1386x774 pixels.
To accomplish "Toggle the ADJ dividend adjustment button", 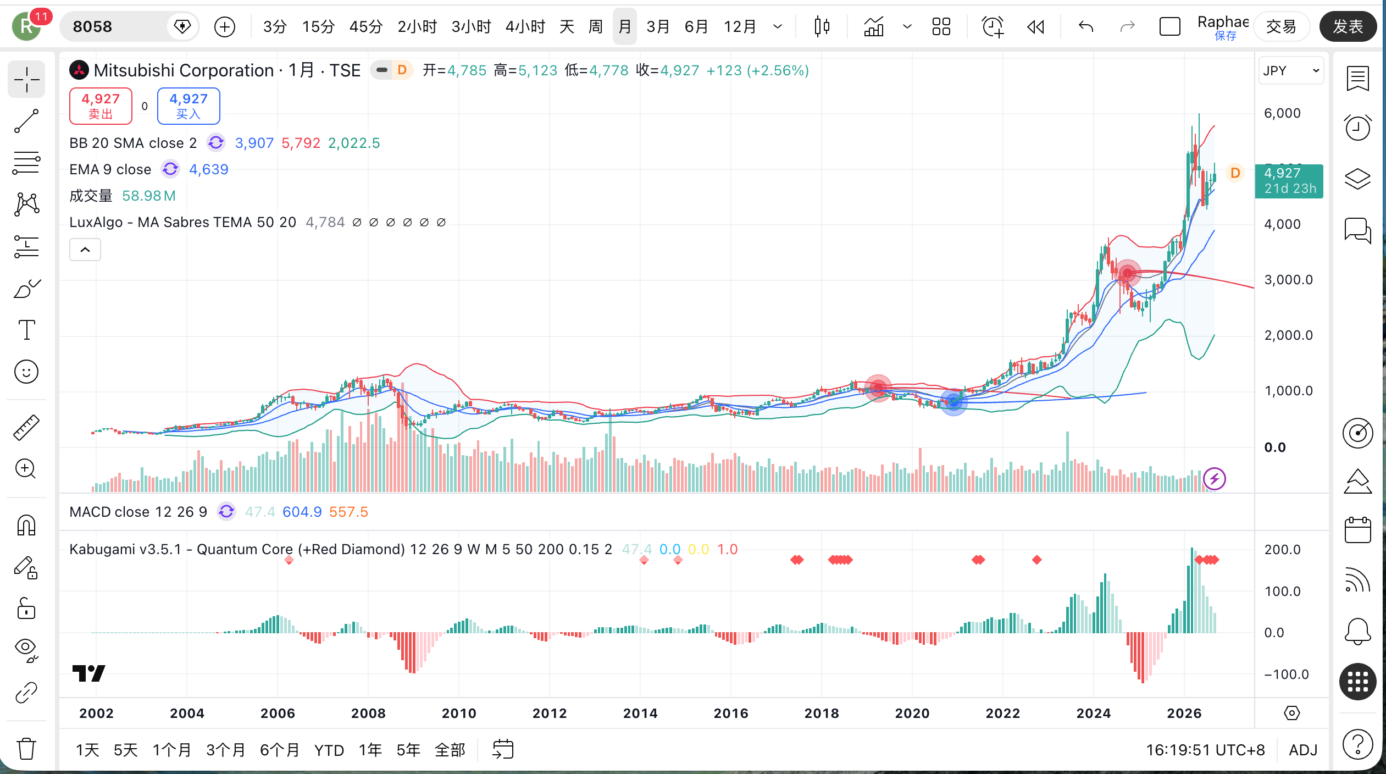I will (x=1304, y=750).
